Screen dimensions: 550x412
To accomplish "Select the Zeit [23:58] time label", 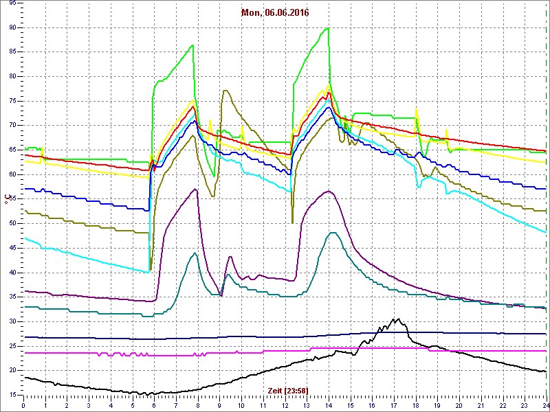I will click(x=288, y=390).
